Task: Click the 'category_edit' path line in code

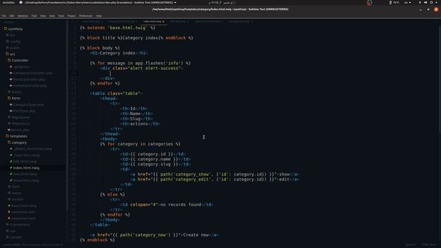Action: [215, 179]
